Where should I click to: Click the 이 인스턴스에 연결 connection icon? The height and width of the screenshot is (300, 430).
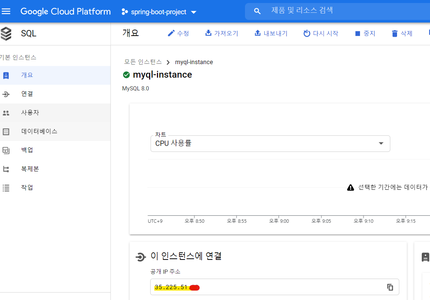point(141,257)
